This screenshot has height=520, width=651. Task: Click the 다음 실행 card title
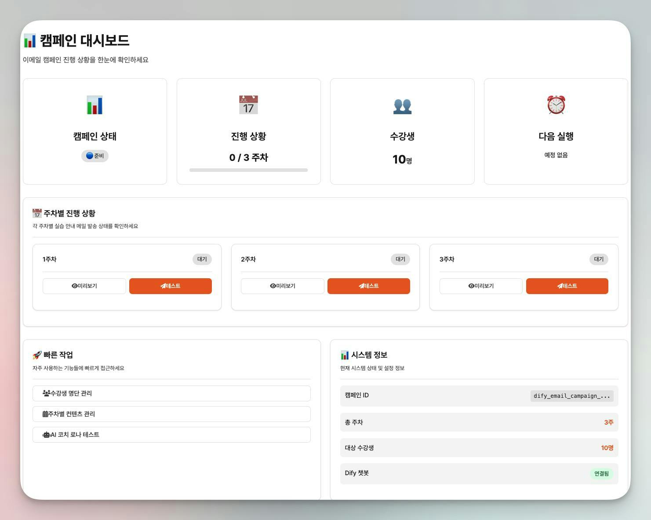pos(556,136)
